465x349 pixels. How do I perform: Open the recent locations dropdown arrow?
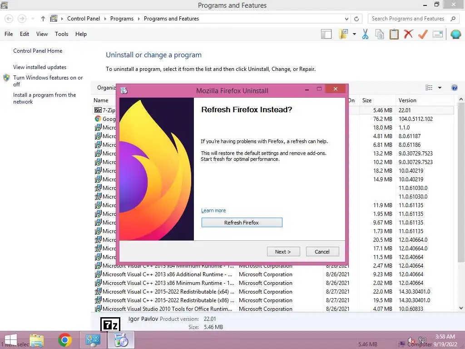33,19
